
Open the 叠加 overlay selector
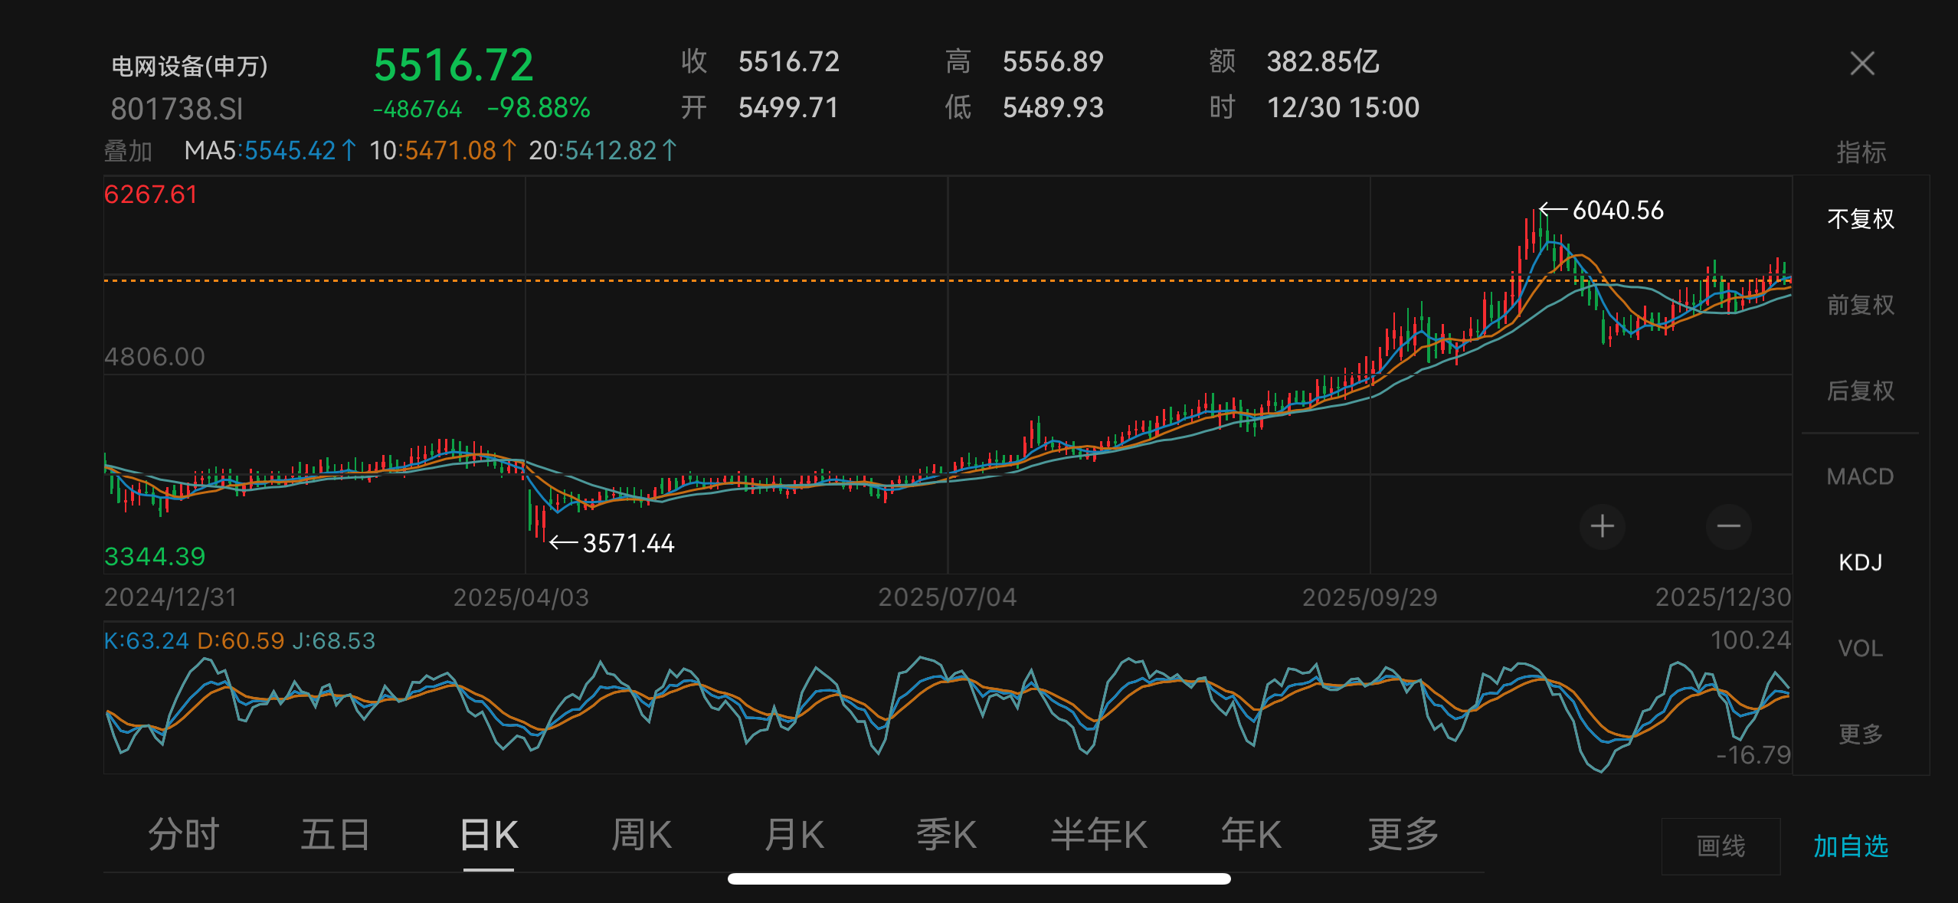[x=127, y=152]
